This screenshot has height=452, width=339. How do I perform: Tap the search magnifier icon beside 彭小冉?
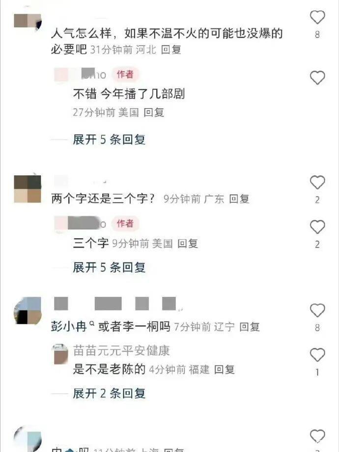92,323
